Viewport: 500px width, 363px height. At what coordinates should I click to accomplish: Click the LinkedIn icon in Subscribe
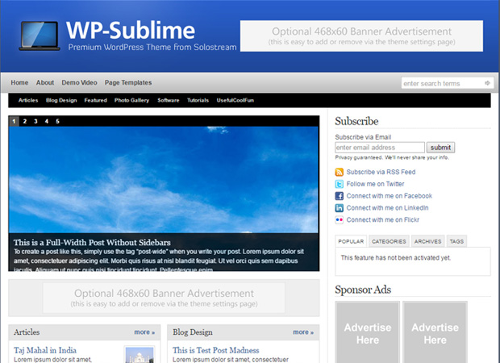click(x=339, y=208)
